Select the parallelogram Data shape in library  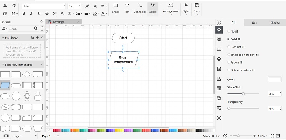tap(5, 85)
